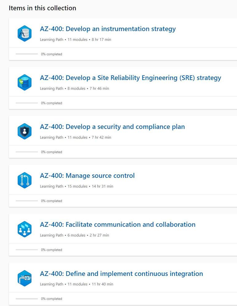Click the instrumentation strategy database icon
Viewport: 237px width, 306px height.
25,33
